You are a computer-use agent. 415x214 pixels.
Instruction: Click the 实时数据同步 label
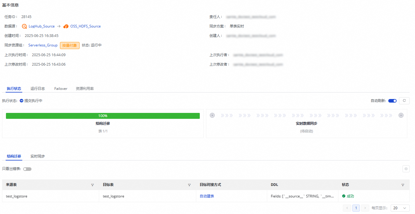[x=307, y=123]
